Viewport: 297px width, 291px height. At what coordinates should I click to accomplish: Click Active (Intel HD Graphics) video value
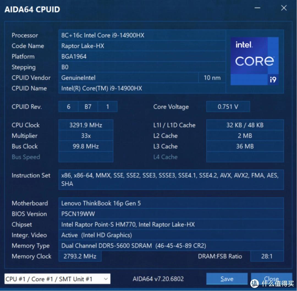[171, 235]
